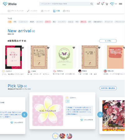Screen dimensions: 125x140
Task: Expand the account avatar dropdown arrow
Action: pyautogui.click(x=116, y=4)
